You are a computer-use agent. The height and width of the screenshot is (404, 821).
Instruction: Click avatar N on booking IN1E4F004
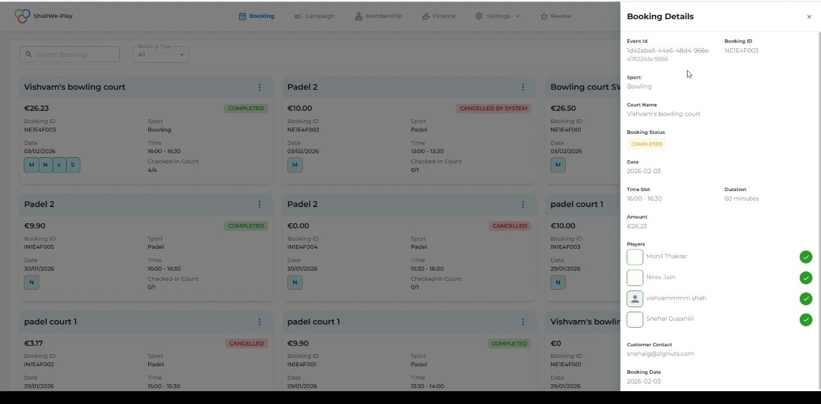pos(295,282)
